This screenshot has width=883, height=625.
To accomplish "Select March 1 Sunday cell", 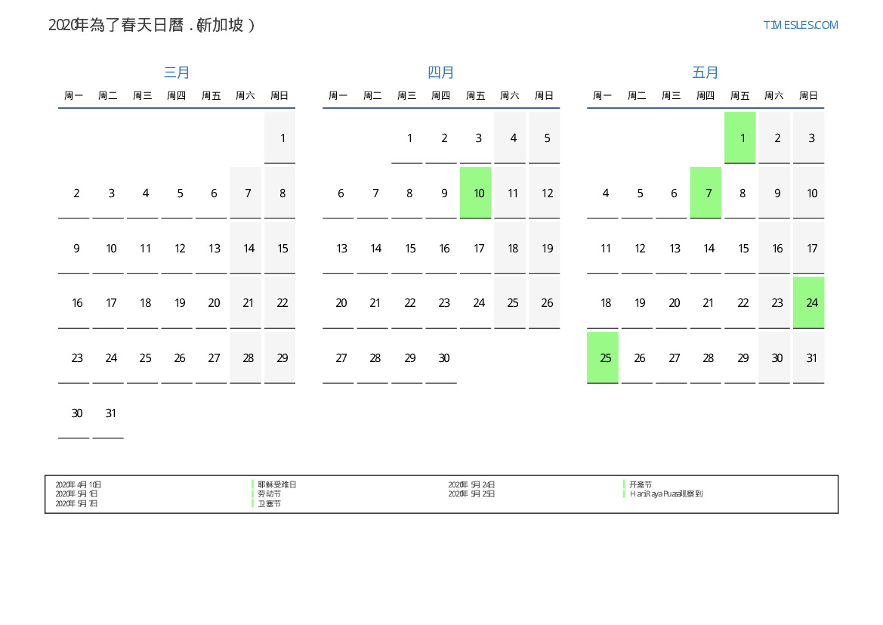I will tap(280, 138).
